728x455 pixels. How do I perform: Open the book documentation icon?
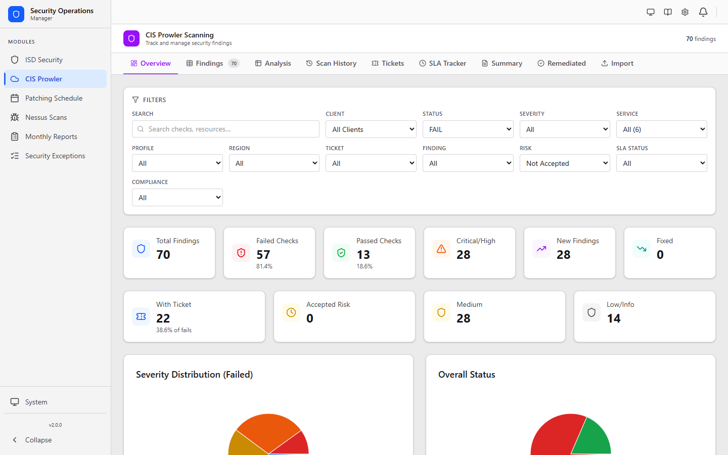[x=668, y=12]
